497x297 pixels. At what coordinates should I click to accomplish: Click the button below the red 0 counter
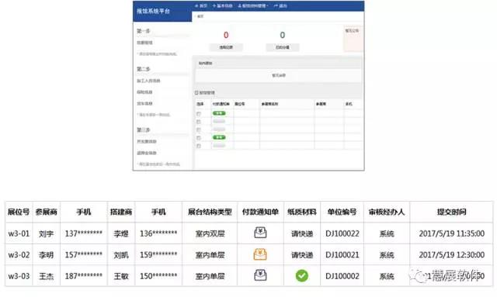tap(226, 47)
